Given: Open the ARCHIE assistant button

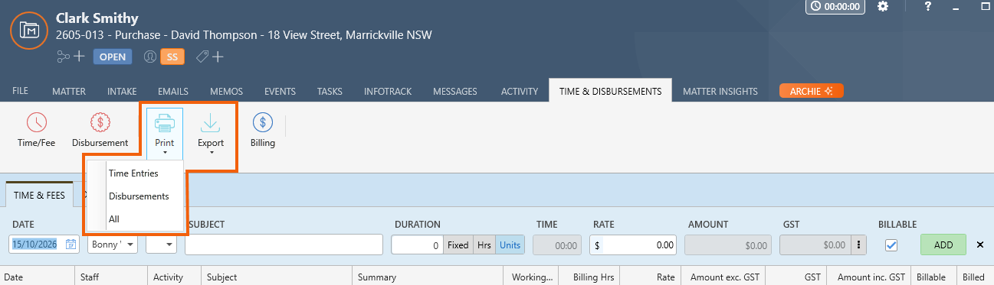Looking at the screenshot, I should [812, 91].
